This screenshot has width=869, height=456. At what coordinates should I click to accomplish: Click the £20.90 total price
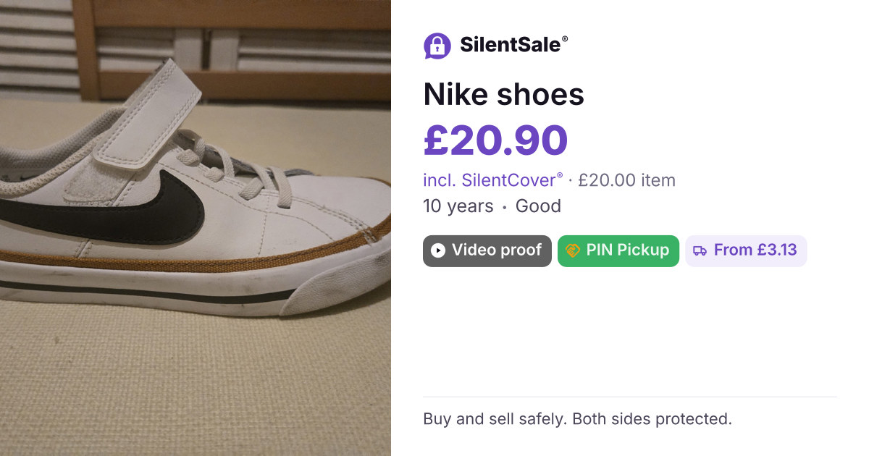click(495, 140)
